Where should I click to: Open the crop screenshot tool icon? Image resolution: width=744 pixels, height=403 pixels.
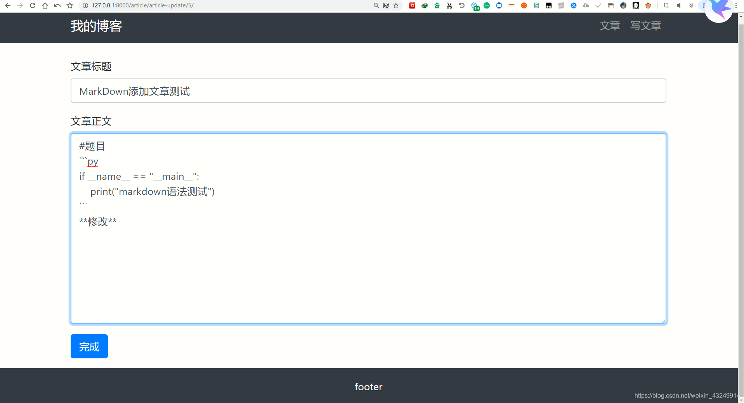click(666, 5)
